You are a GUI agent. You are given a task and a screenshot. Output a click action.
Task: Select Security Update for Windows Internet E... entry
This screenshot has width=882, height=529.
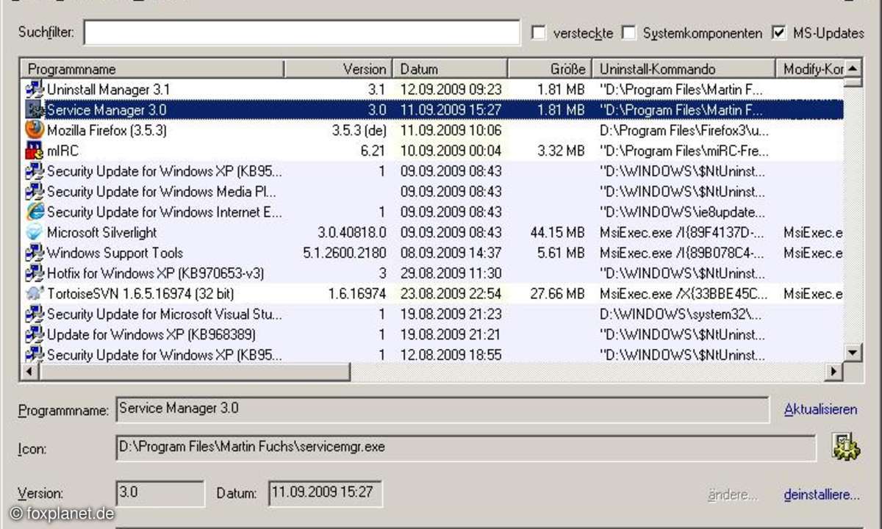click(x=165, y=212)
